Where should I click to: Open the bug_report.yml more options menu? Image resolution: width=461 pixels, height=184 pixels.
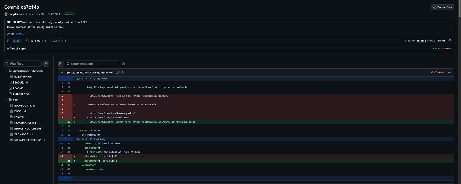449,73
